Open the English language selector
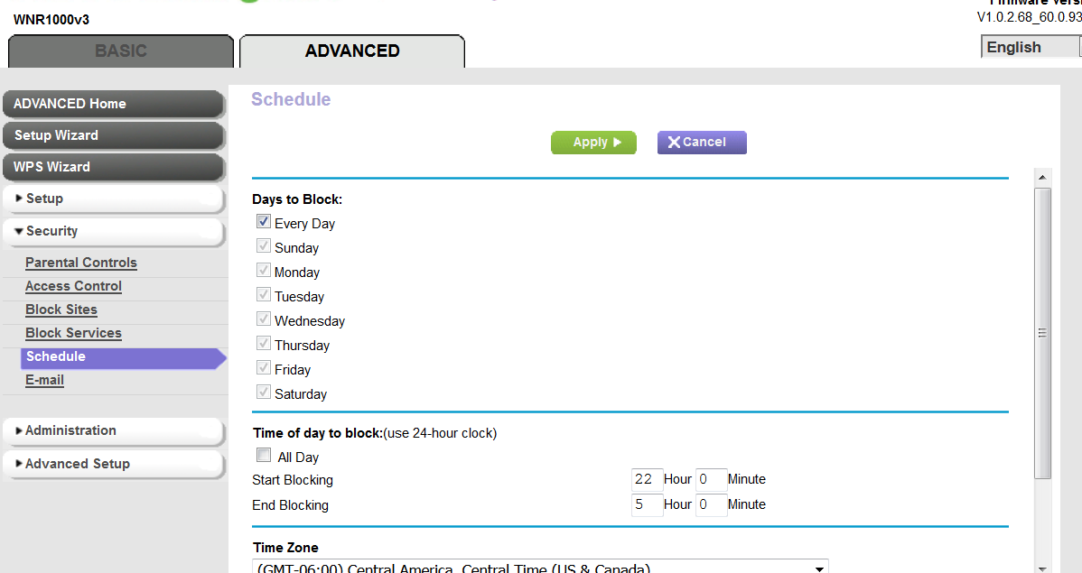Viewport: 1082px width, 573px height. [1030, 48]
